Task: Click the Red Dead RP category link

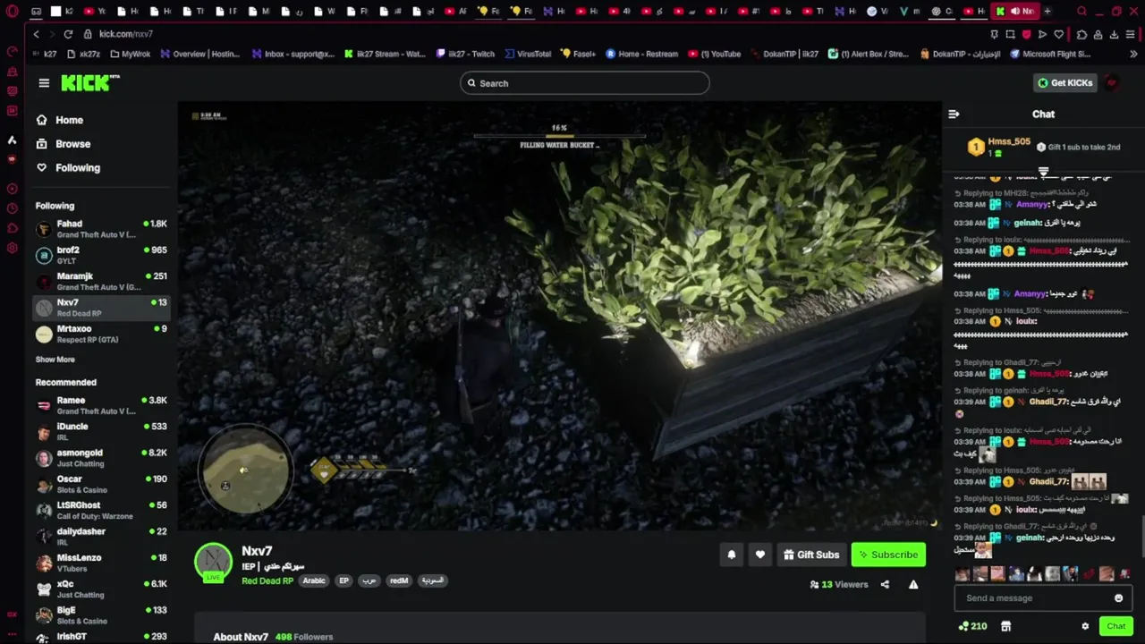Action: 267,581
